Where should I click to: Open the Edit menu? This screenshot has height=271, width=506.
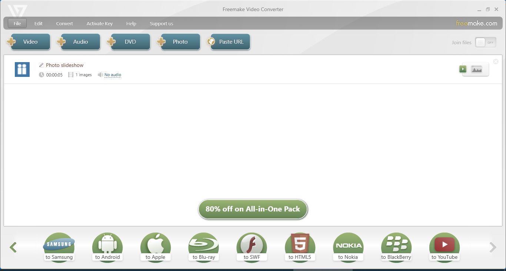pos(39,23)
